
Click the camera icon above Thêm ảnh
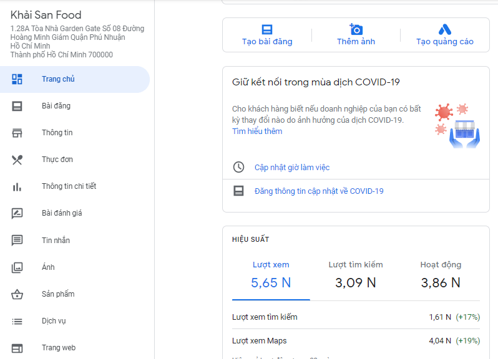[x=356, y=29]
